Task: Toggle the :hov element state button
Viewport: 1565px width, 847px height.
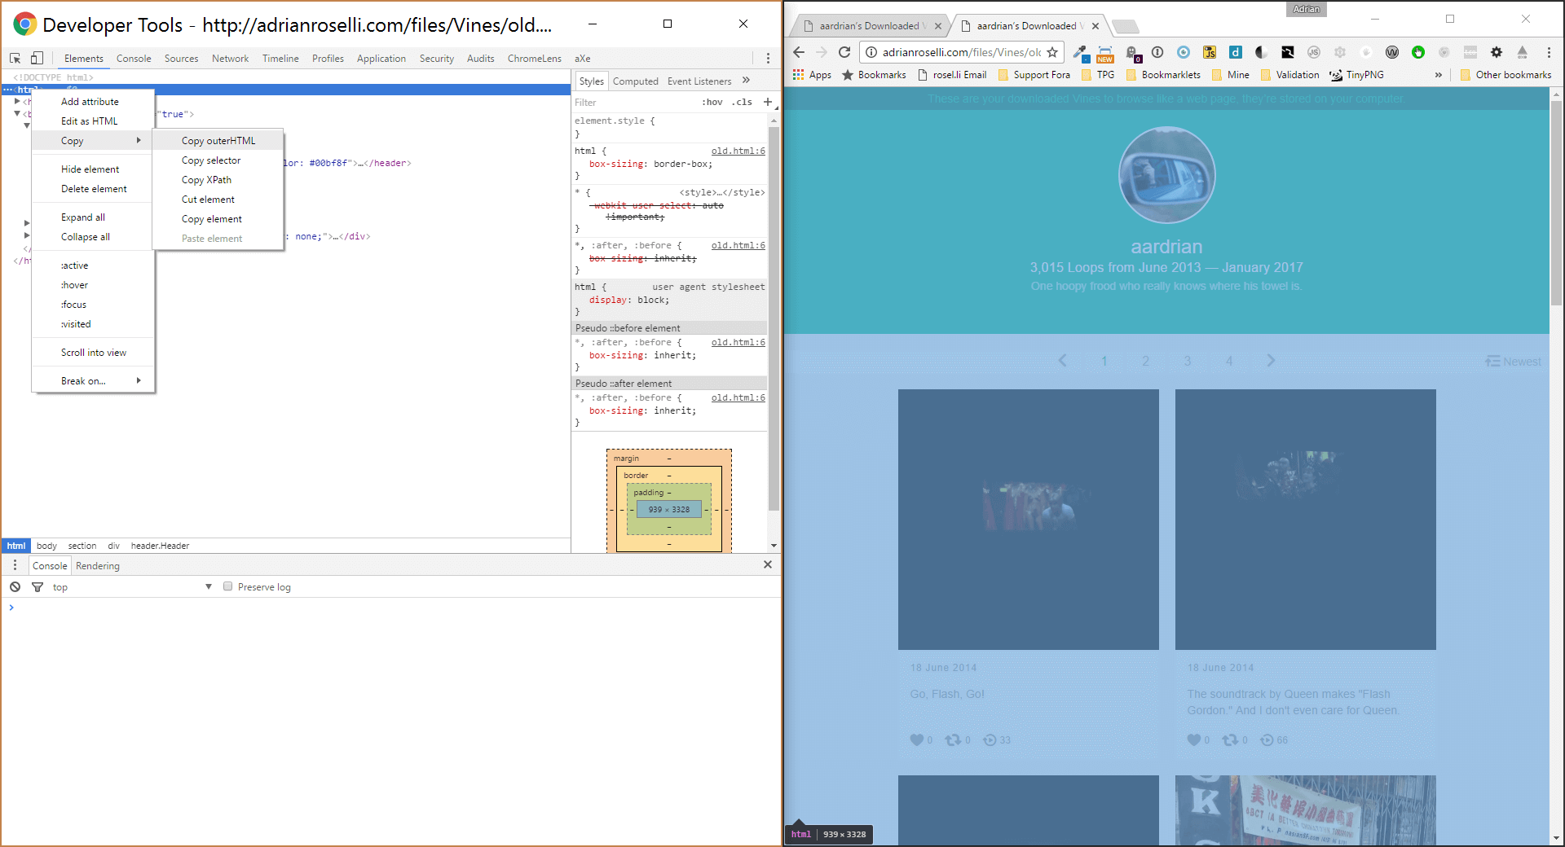Action: pyautogui.click(x=712, y=103)
